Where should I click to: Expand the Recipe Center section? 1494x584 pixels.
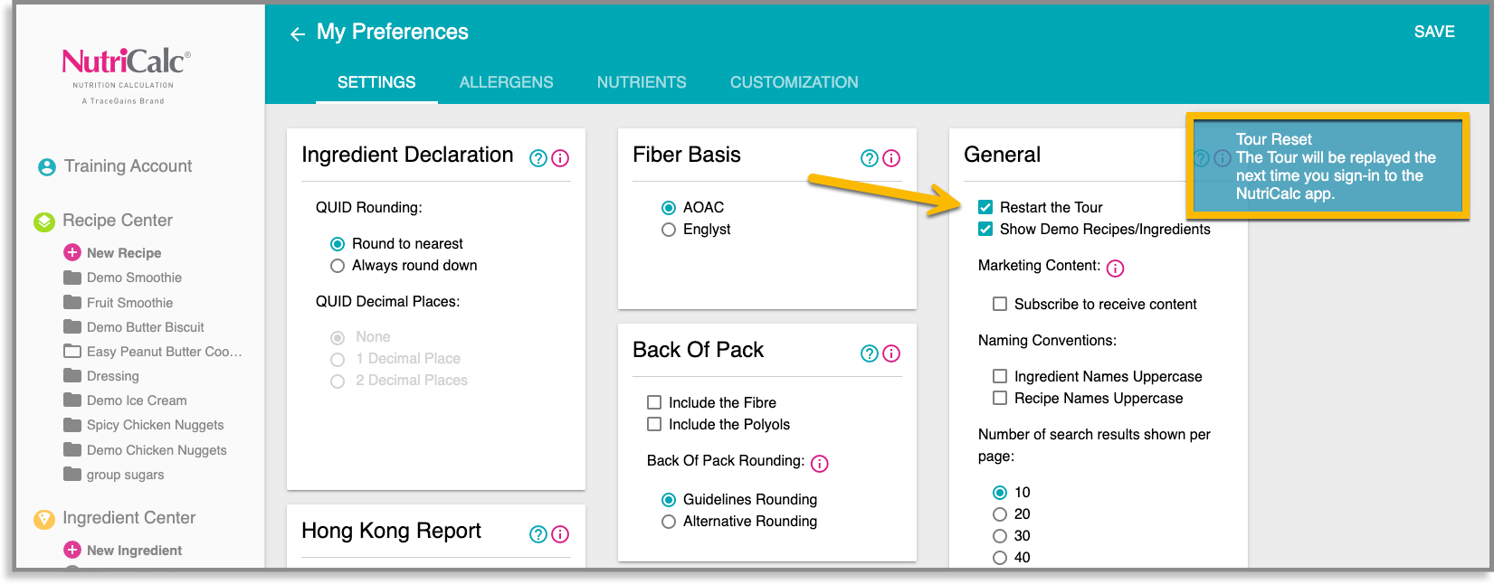pyautogui.click(x=118, y=221)
